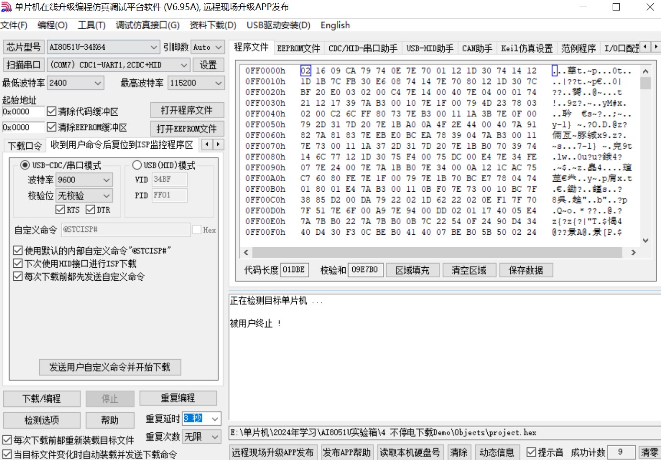
Task: Select USB(HID)模式 radio button
Action: coord(137,165)
